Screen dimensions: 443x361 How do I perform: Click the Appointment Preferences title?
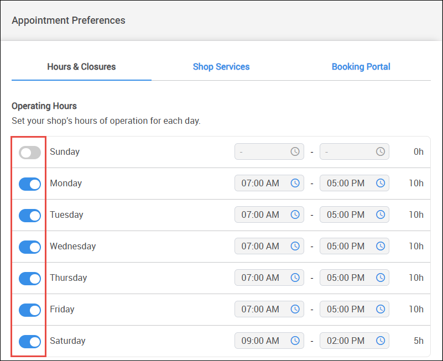pos(69,20)
